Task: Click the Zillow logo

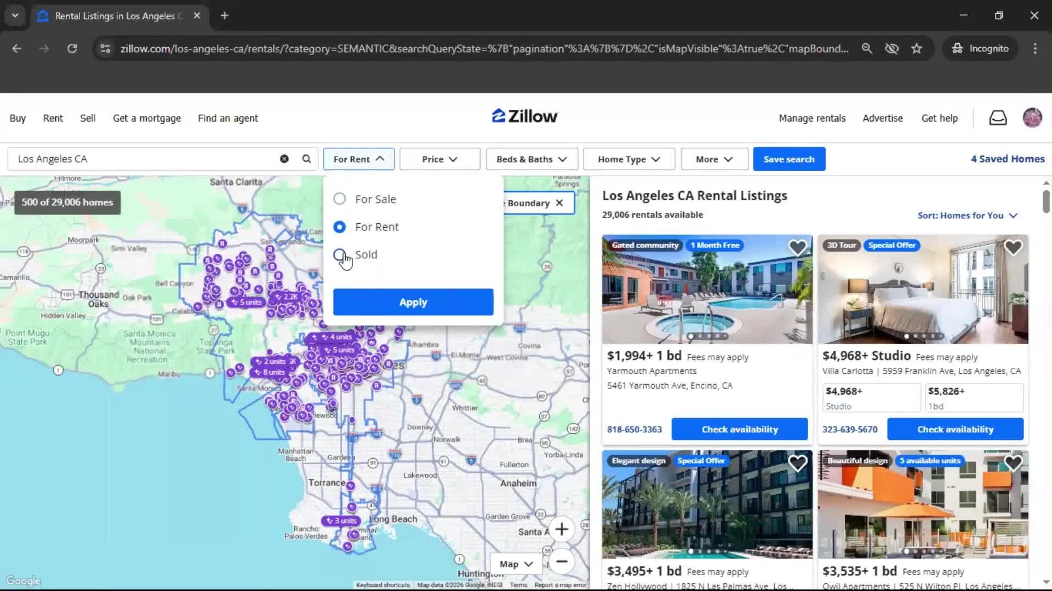Action: point(524,115)
